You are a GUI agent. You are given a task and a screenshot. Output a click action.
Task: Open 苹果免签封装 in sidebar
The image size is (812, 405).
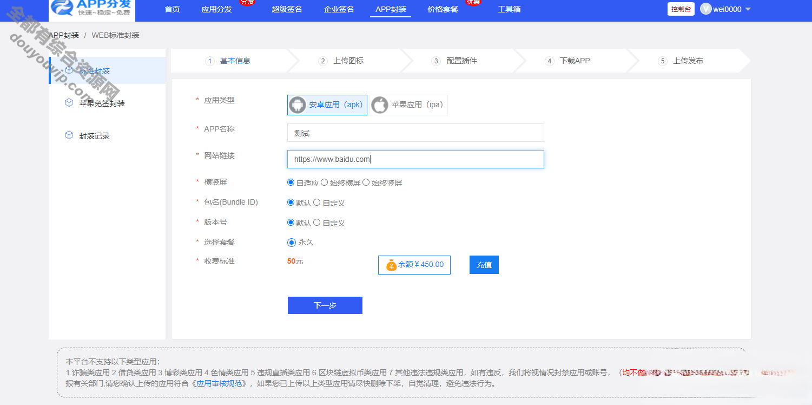pos(102,103)
